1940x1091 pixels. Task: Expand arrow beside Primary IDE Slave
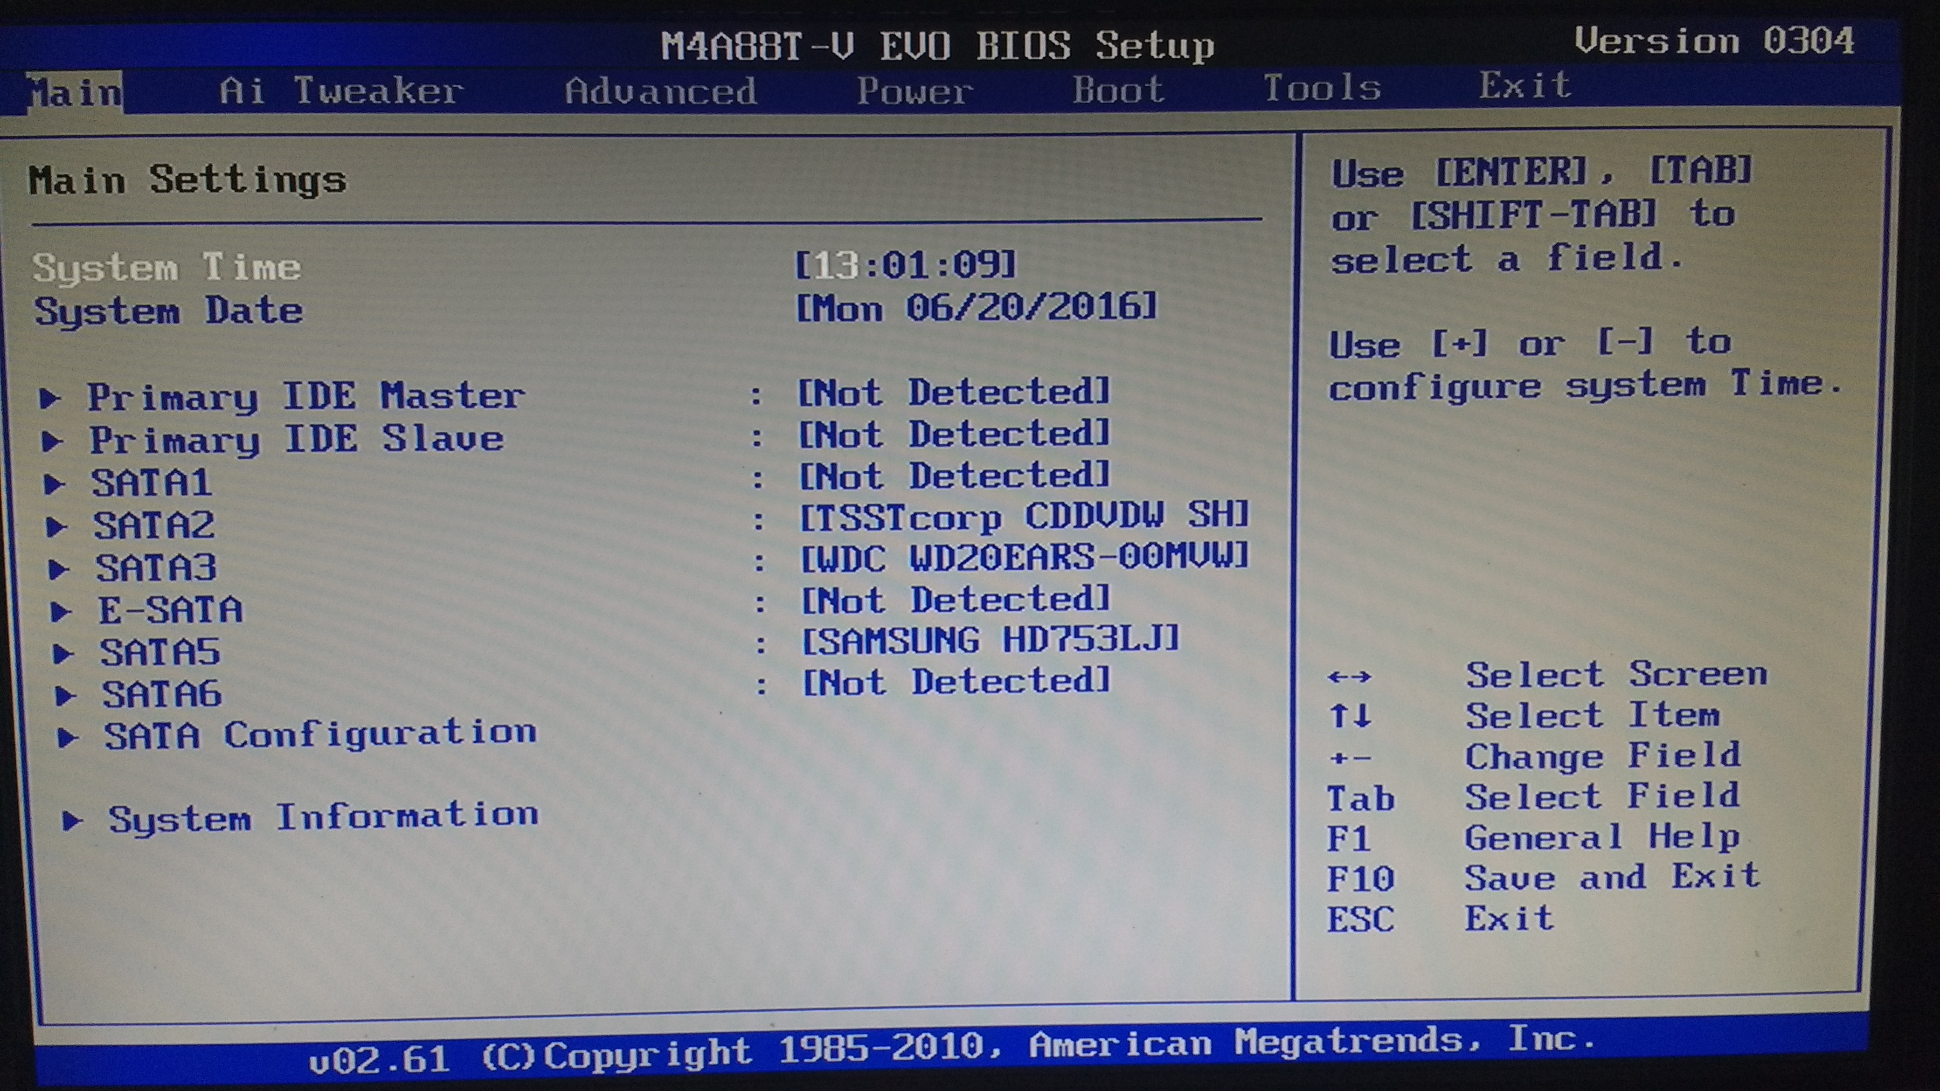tap(52, 441)
